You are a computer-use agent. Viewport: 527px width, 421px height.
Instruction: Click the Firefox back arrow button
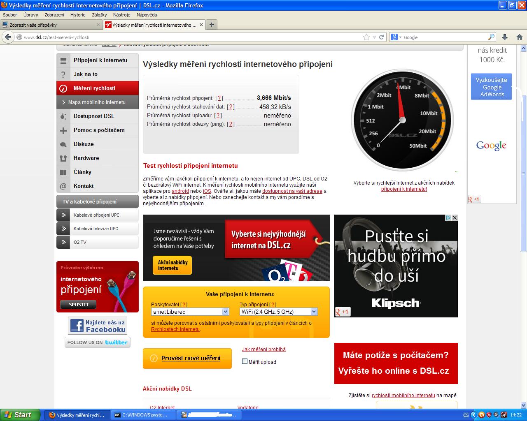point(8,37)
